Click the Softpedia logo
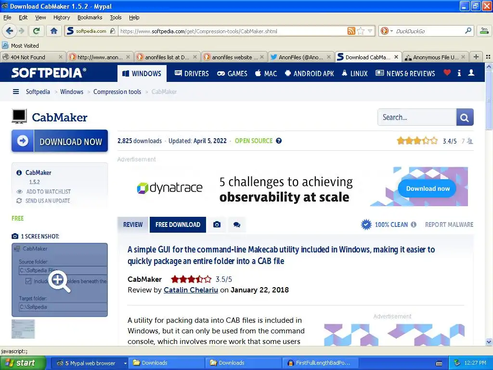493x370 pixels. (x=49, y=73)
